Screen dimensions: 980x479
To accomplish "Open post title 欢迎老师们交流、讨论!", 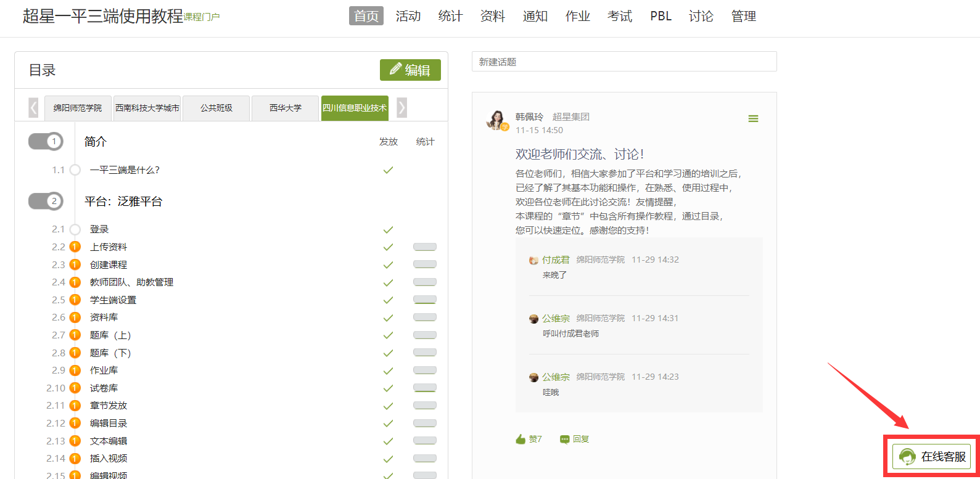I will click(580, 154).
